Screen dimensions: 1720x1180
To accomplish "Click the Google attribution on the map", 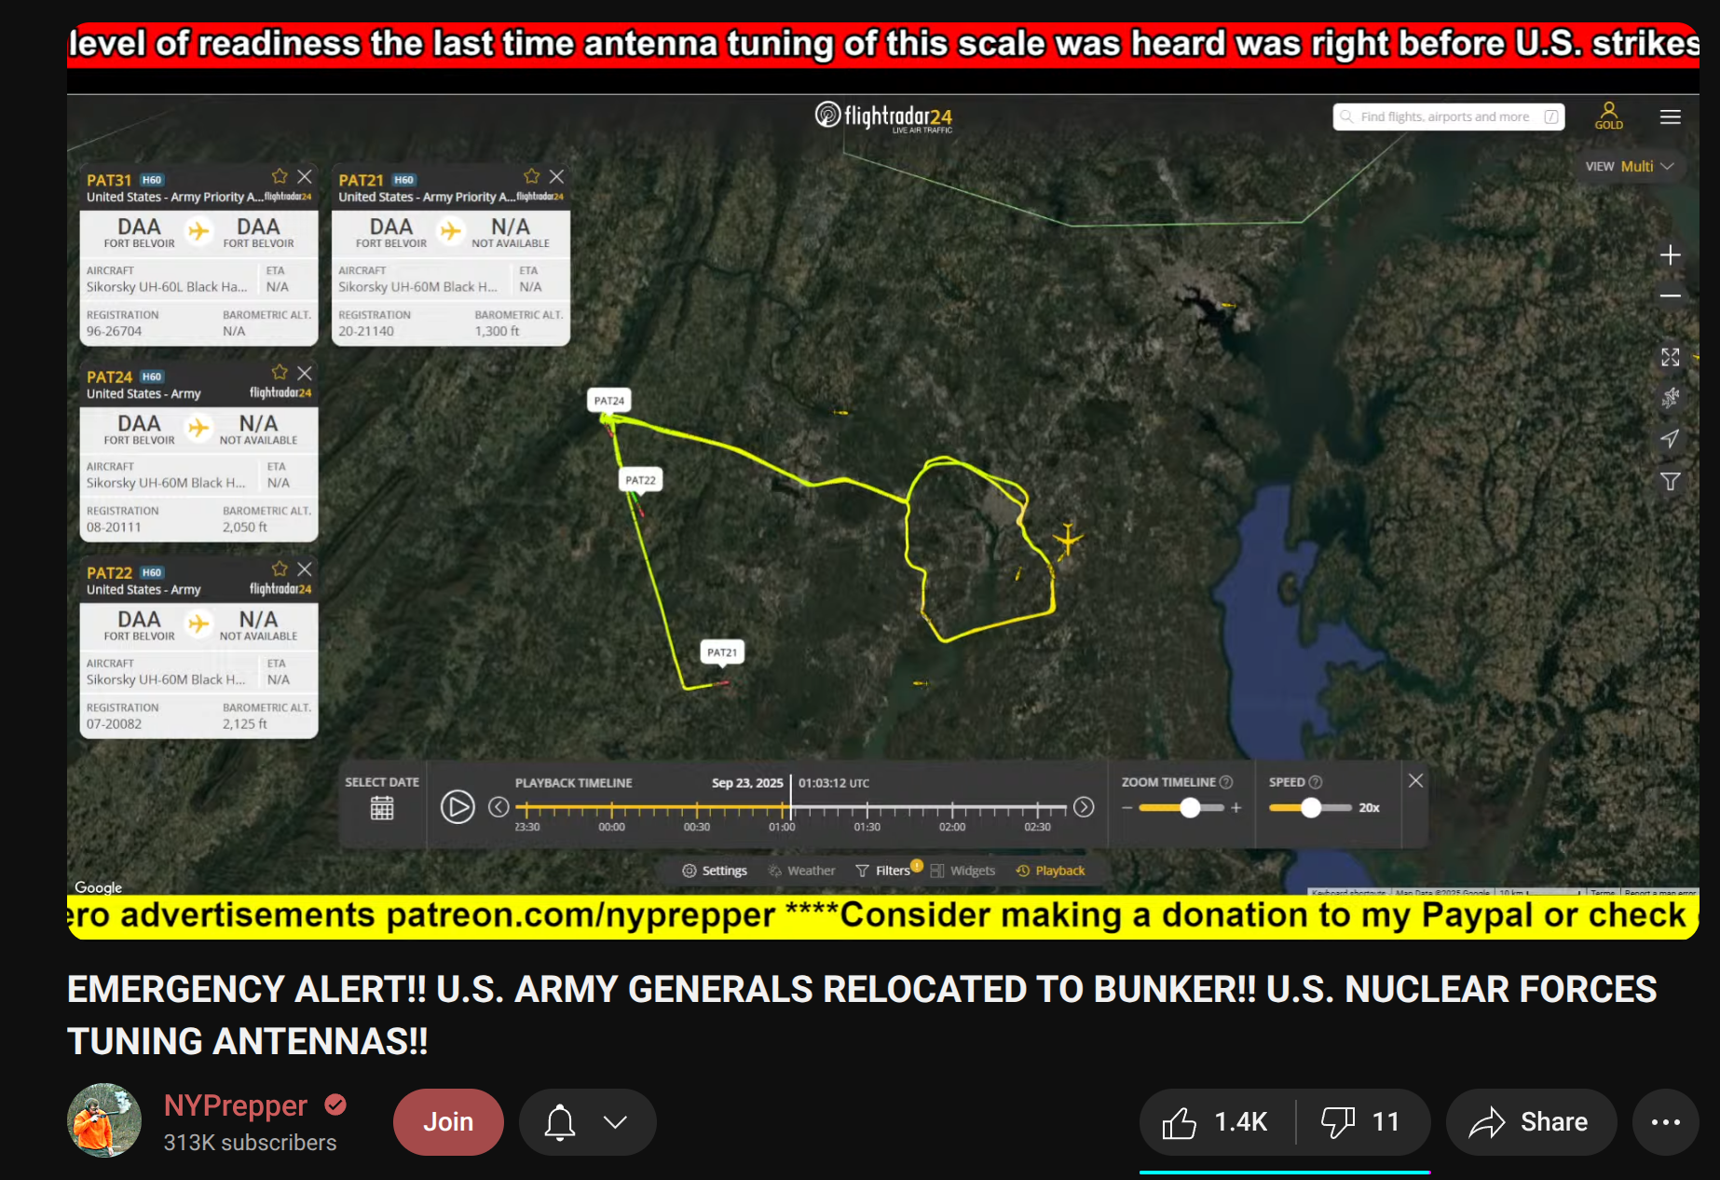I will click(x=98, y=887).
